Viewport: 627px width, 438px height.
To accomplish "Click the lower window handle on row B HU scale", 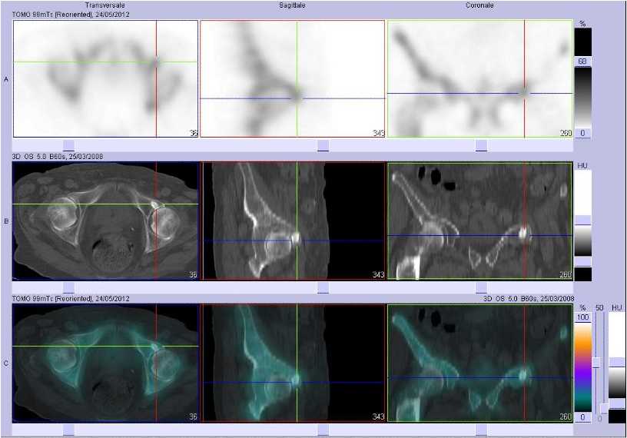I will click(582, 261).
